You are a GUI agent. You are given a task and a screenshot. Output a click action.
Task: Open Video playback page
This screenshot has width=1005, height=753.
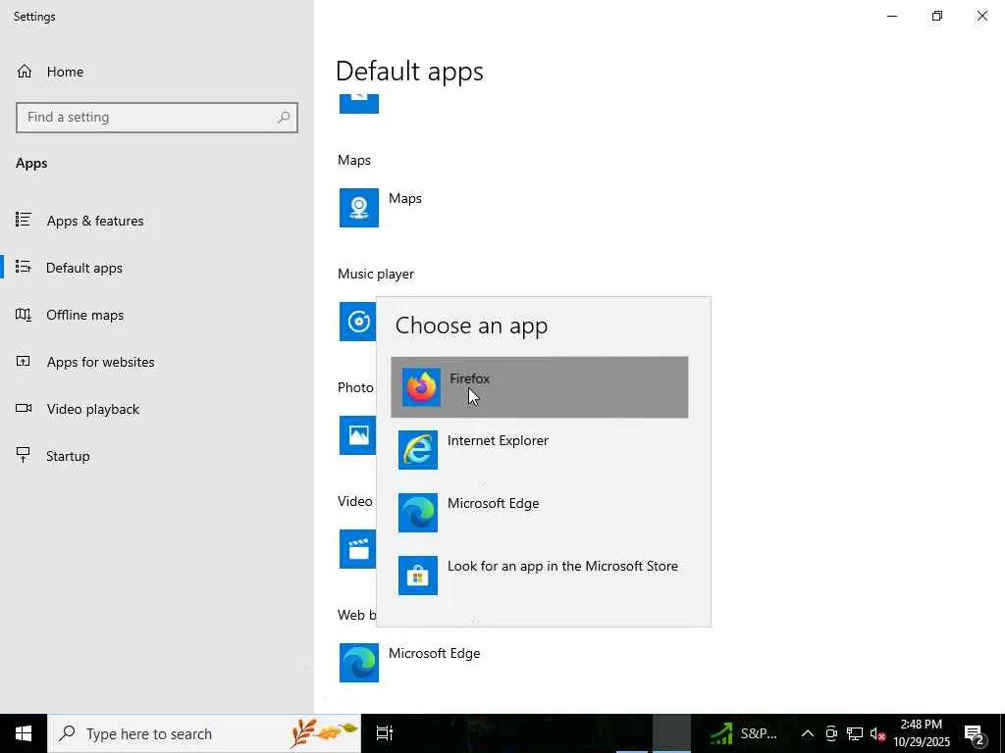[x=157, y=409]
